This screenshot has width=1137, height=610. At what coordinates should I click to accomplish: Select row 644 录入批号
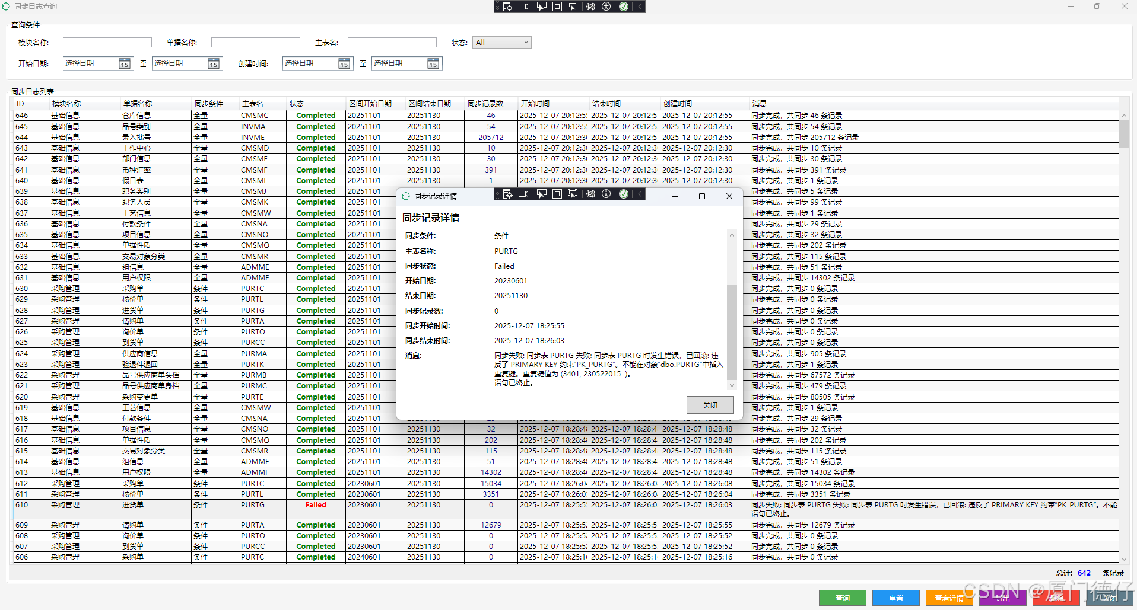point(566,138)
